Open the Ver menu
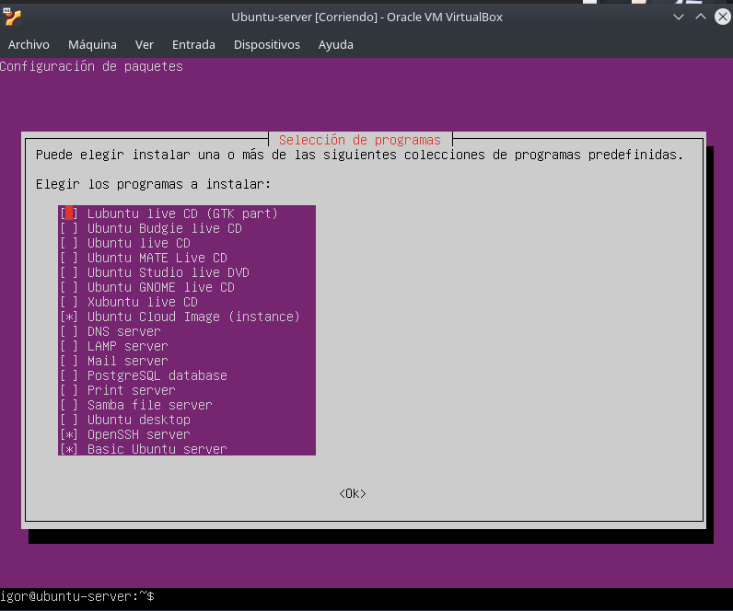The image size is (733, 611). [x=144, y=45]
